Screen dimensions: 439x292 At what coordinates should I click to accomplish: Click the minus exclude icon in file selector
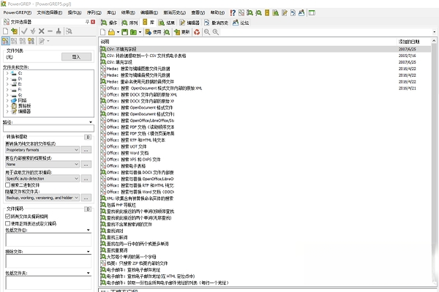(x=50, y=31)
